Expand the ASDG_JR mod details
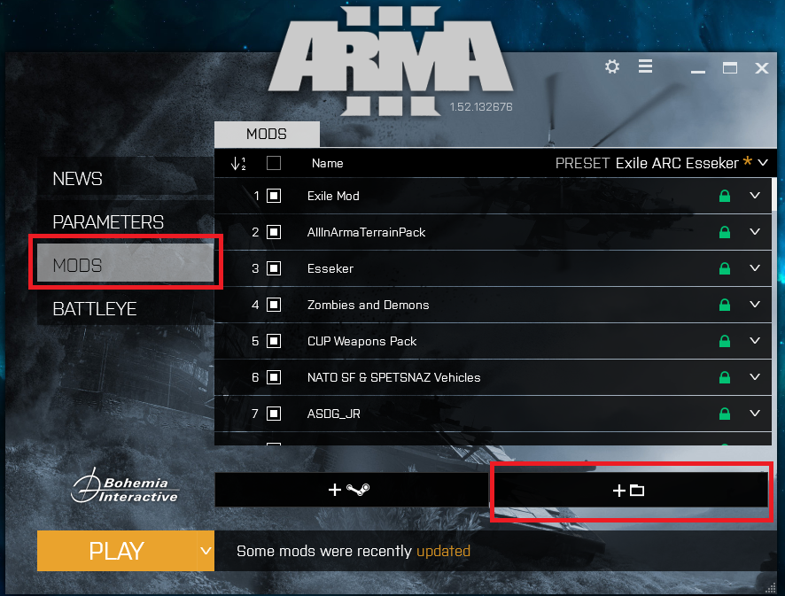 pyautogui.click(x=755, y=414)
